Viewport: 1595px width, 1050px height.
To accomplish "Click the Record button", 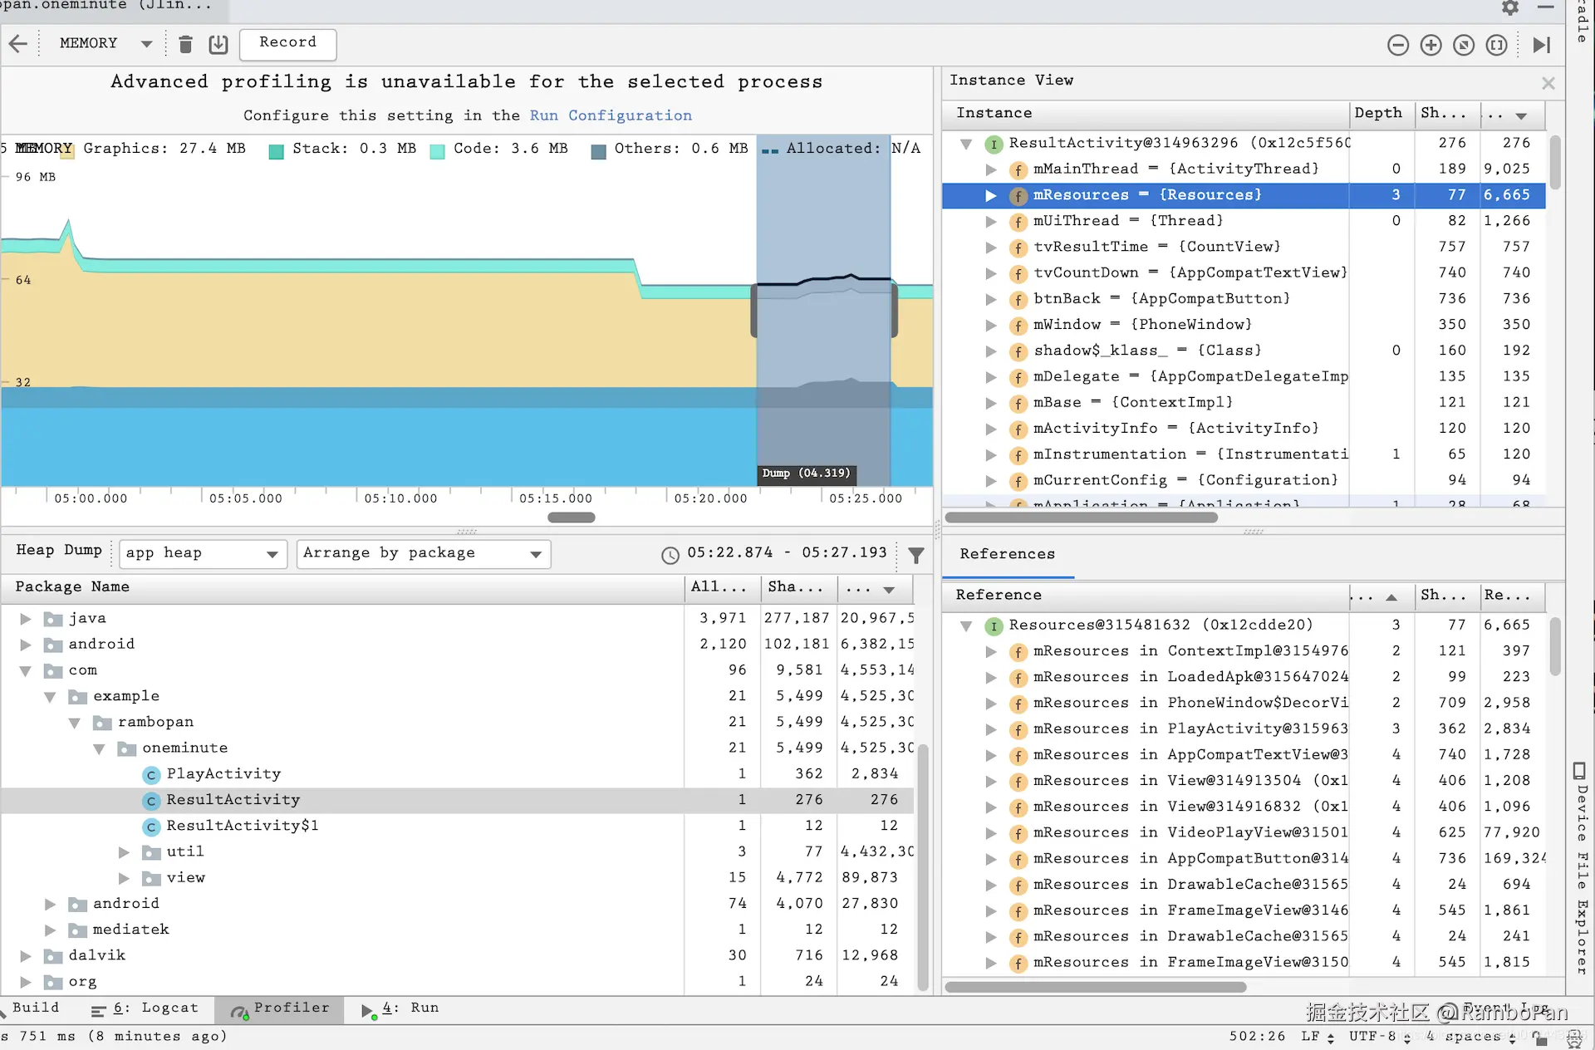I will (287, 43).
